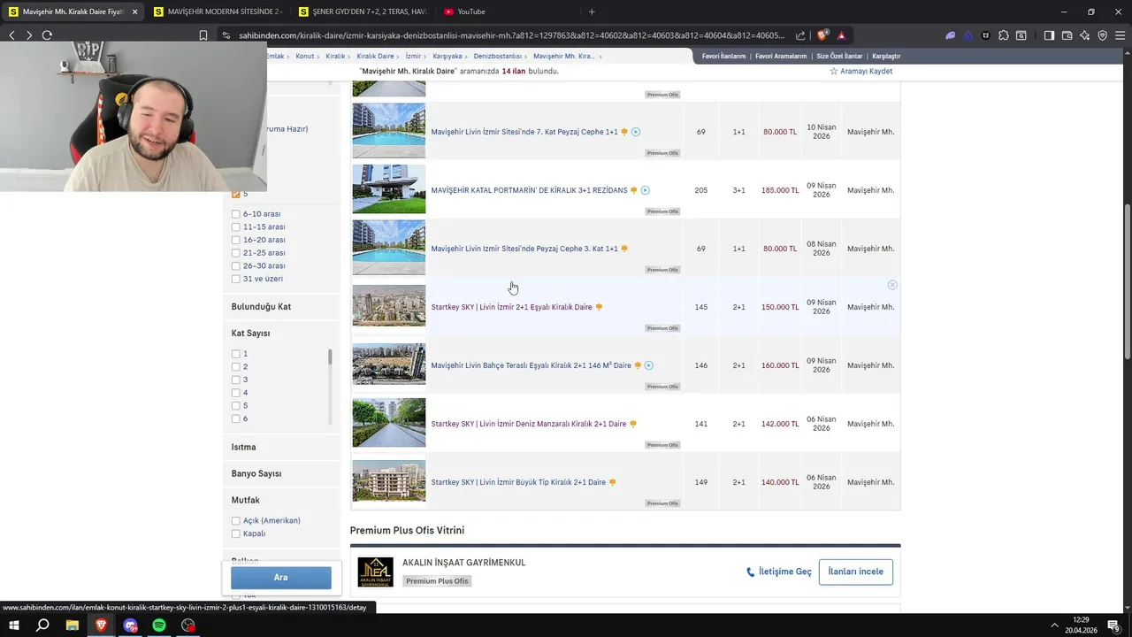
Task: Check the 16-20 arası checkbox
Action: (236, 240)
